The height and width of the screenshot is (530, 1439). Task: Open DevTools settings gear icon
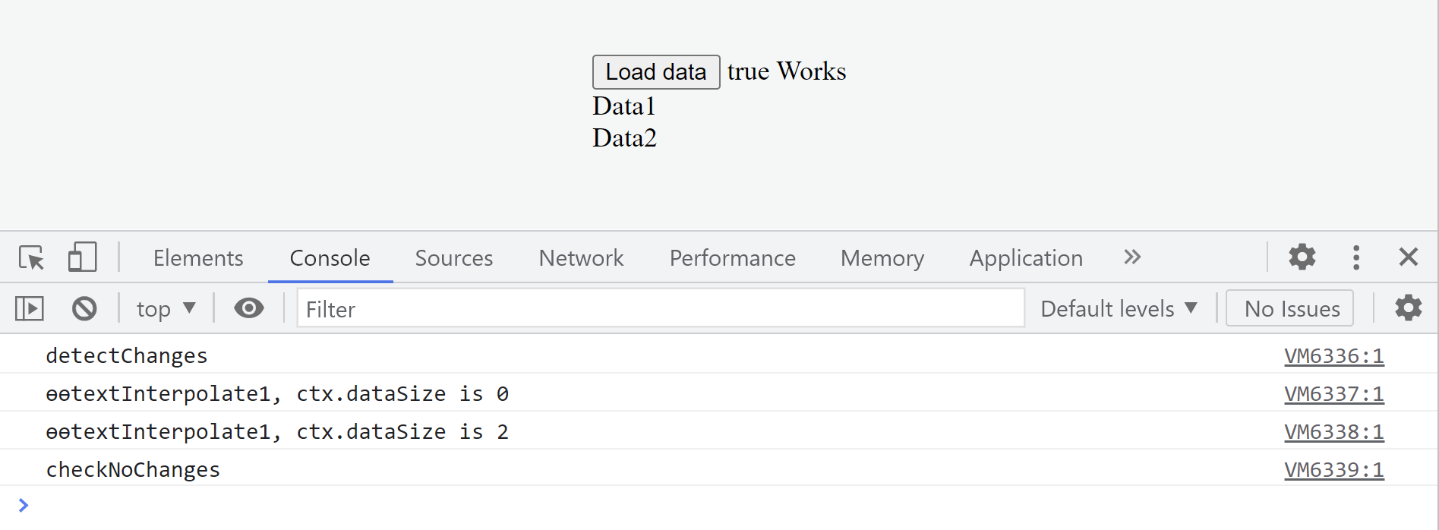[x=1302, y=257]
